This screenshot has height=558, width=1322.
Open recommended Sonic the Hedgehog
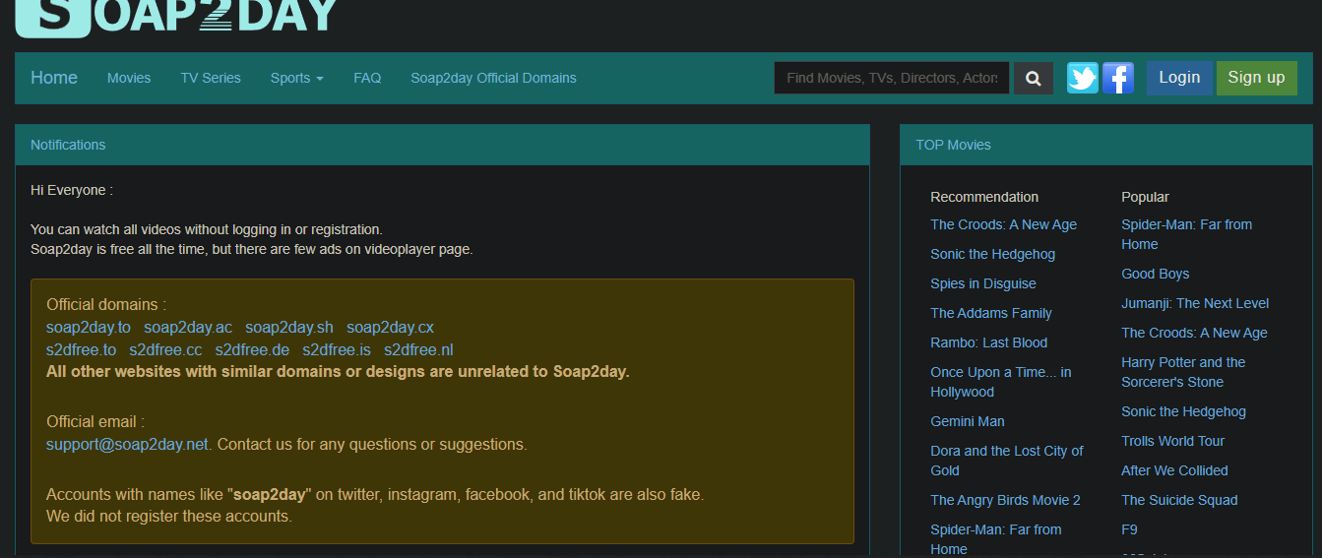click(992, 254)
